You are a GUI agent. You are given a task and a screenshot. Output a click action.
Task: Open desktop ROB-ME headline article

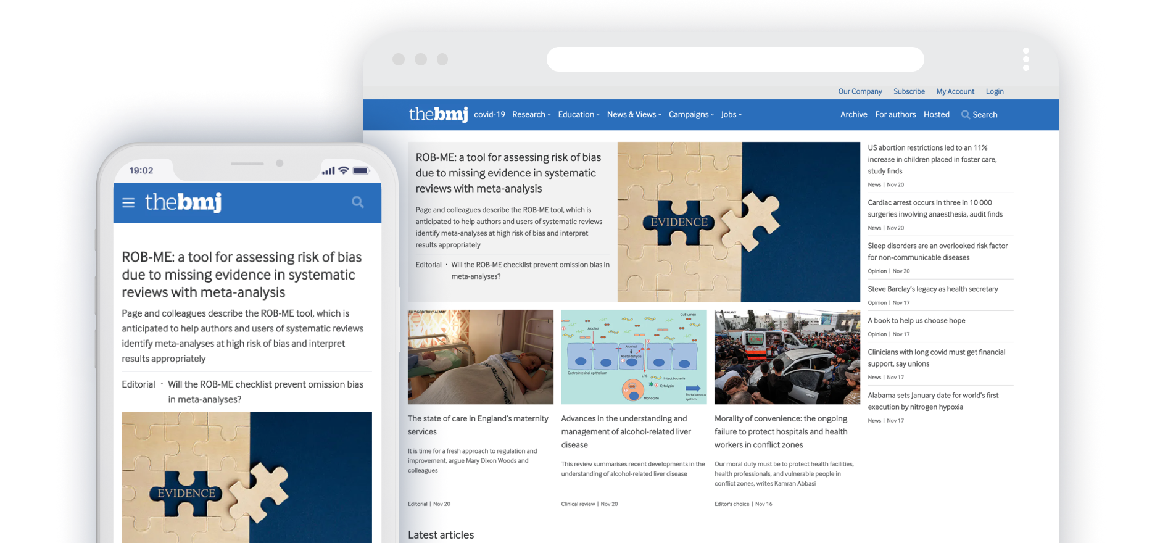click(508, 173)
